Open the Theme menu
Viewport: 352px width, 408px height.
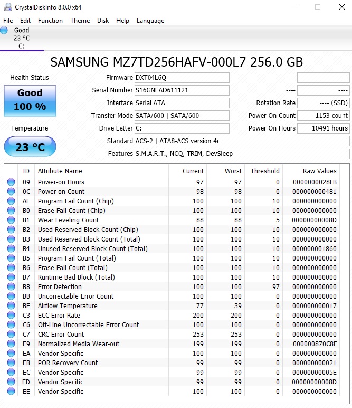pyautogui.click(x=80, y=21)
